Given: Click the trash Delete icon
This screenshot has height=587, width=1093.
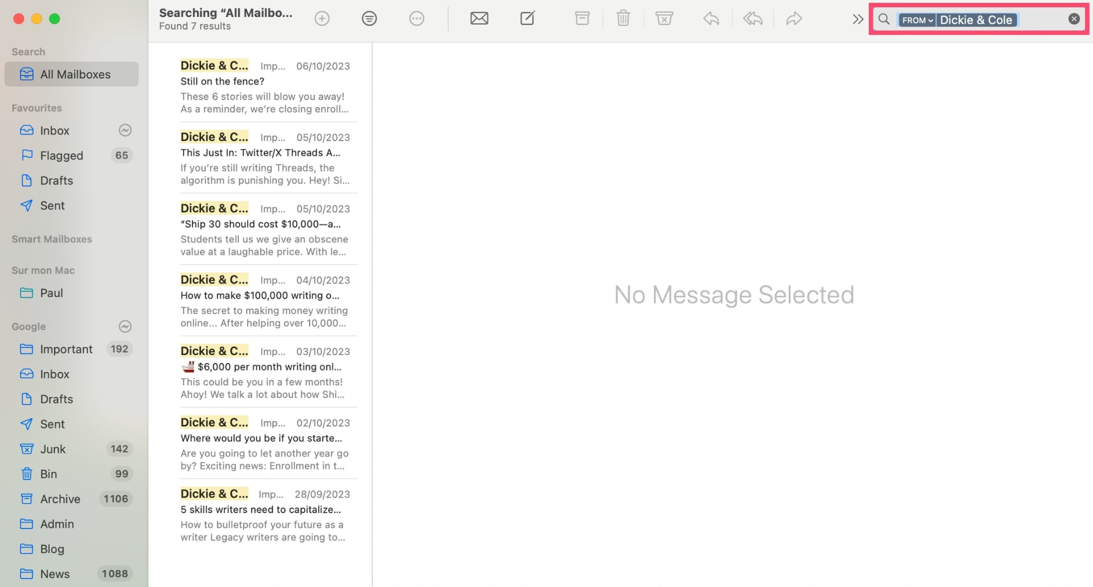Looking at the screenshot, I should pos(623,19).
